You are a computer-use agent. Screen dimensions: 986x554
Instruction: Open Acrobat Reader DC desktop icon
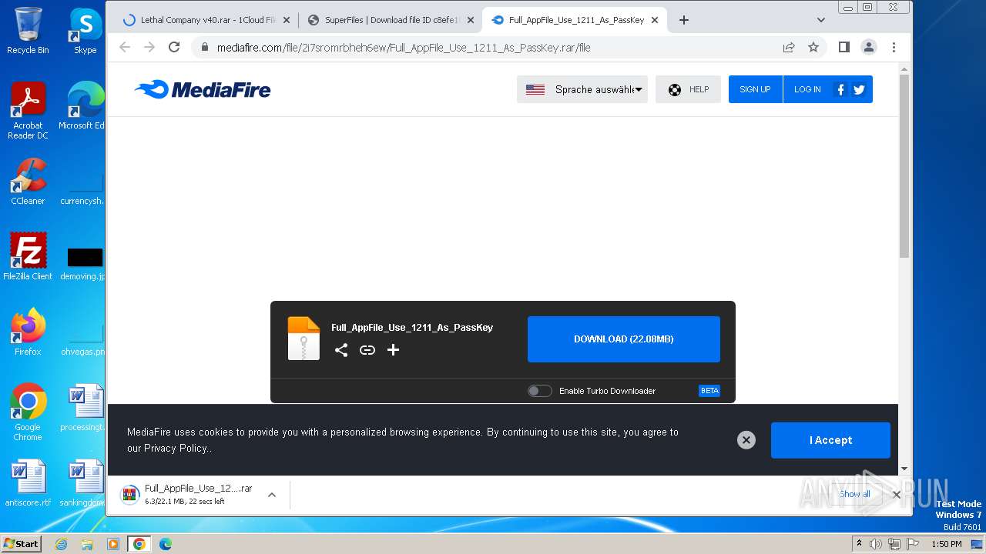(x=28, y=111)
